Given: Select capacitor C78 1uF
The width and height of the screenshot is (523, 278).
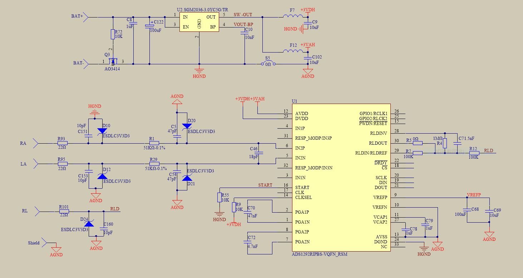Looking at the screenshot, I should pyautogui.click(x=405, y=229).
